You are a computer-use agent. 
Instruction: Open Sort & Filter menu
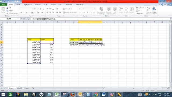pyautogui.click(x=149, y=11)
